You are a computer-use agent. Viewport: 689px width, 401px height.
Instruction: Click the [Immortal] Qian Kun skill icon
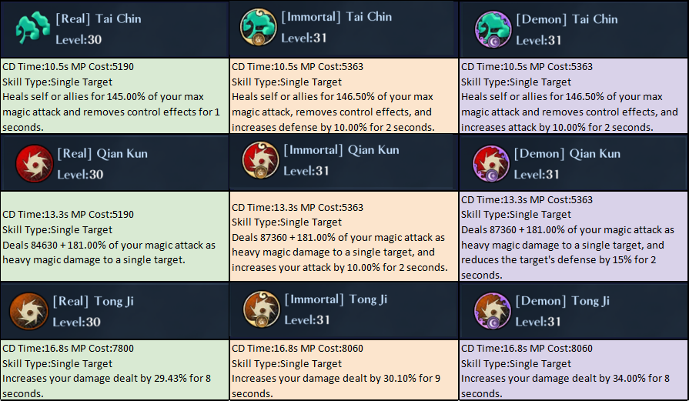click(x=260, y=161)
